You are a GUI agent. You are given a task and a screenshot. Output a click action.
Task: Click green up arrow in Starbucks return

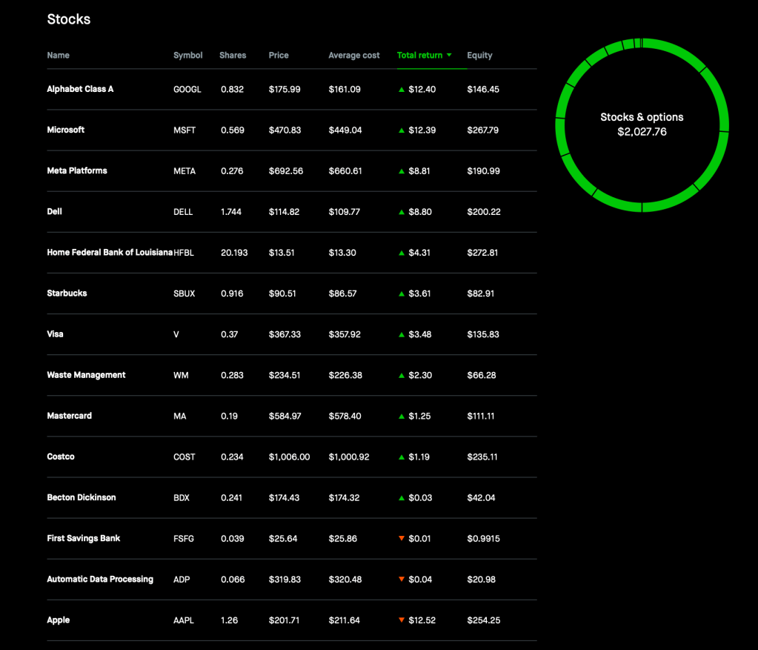[x=402, y=294]
